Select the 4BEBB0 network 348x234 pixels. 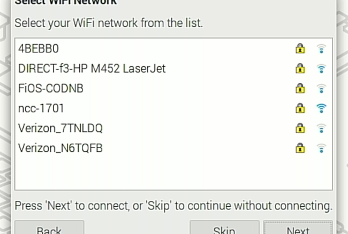(173, 49)
